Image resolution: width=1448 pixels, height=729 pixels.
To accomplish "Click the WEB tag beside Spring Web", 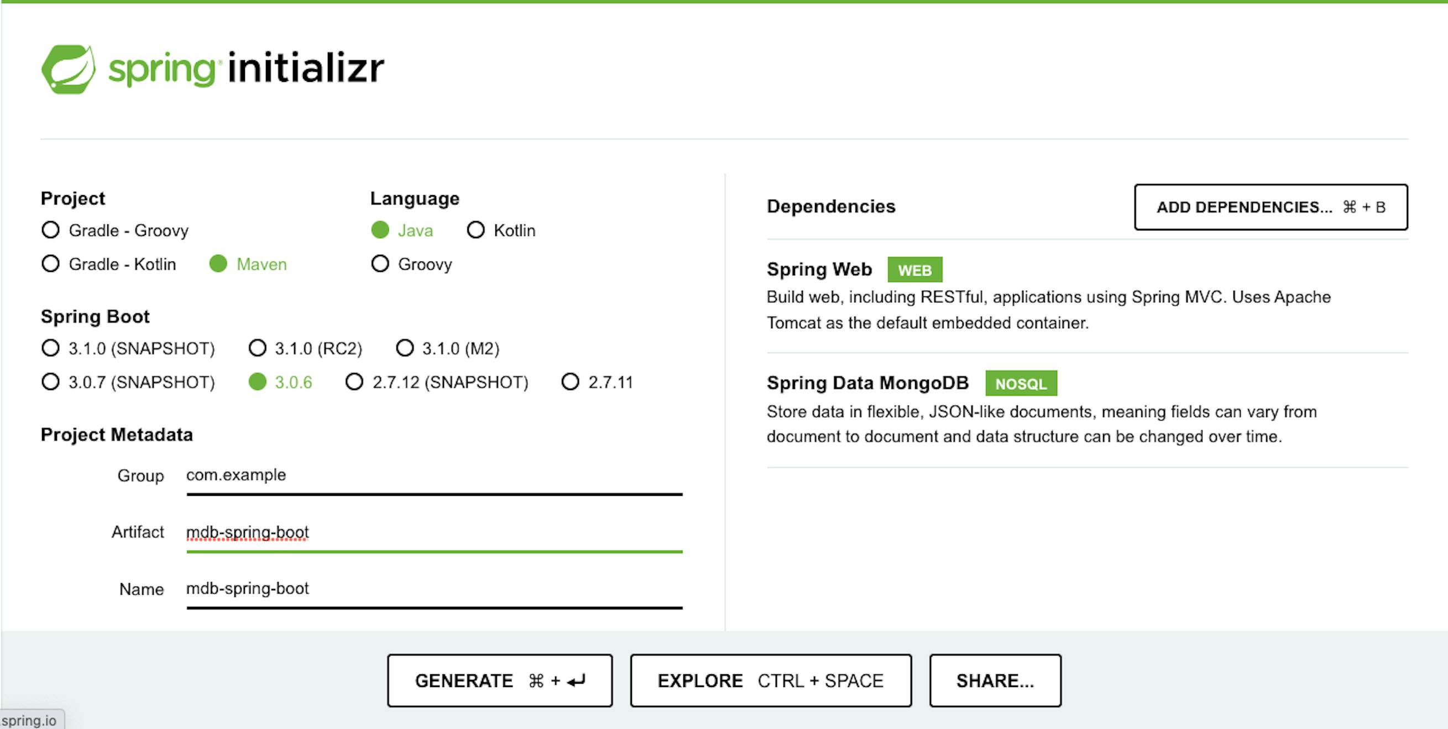I will click(x=914, y=269).
